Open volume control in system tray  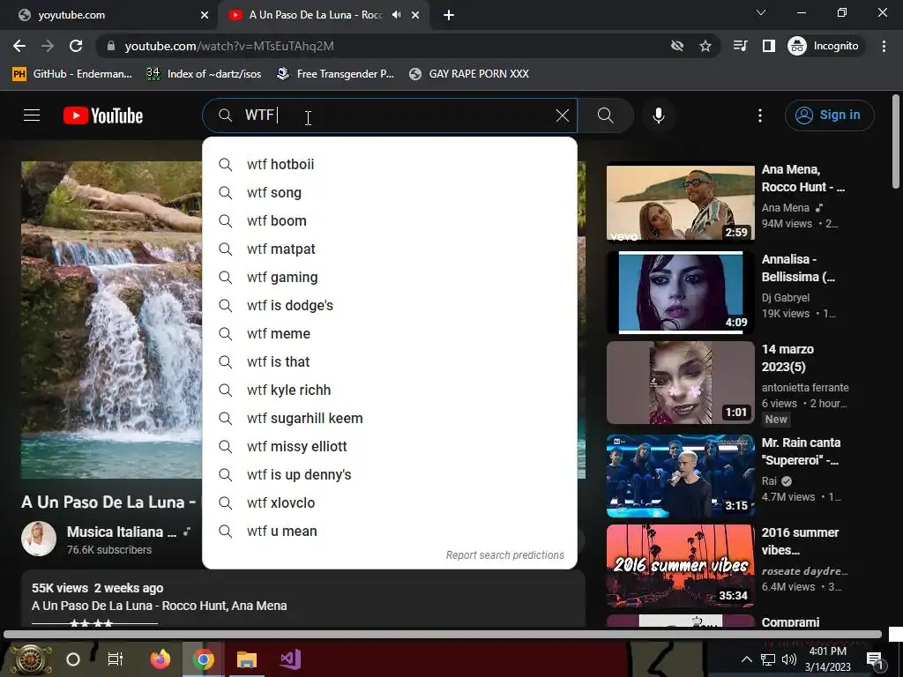tap(789, 659)
